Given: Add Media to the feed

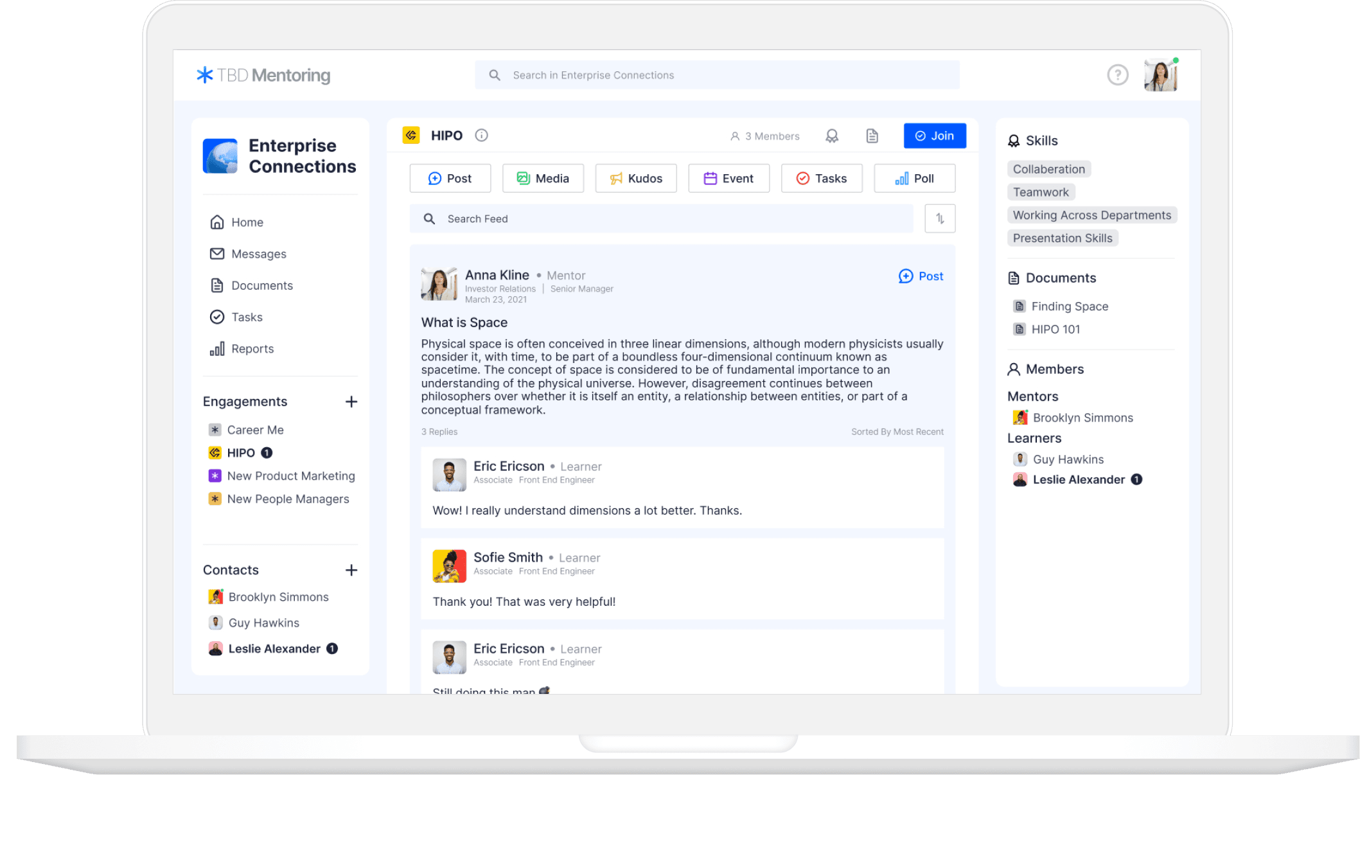Looking at the screenshot, I should pyautogui.click(x=543, y=178).
